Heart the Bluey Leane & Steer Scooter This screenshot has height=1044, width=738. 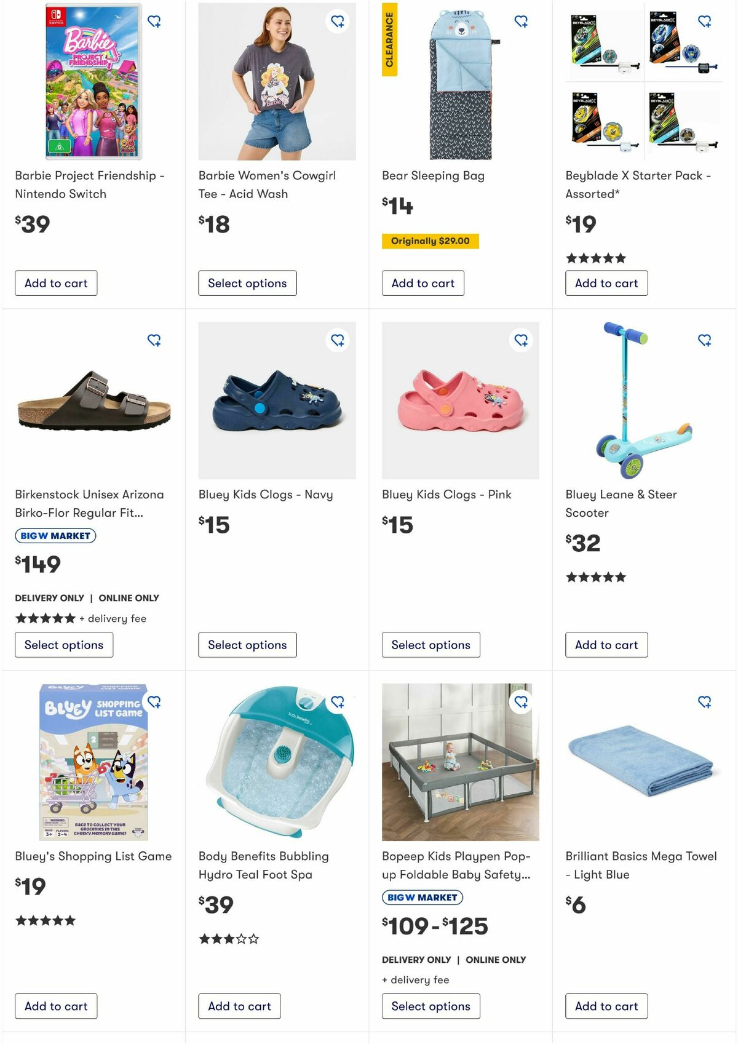click(705, 340)
